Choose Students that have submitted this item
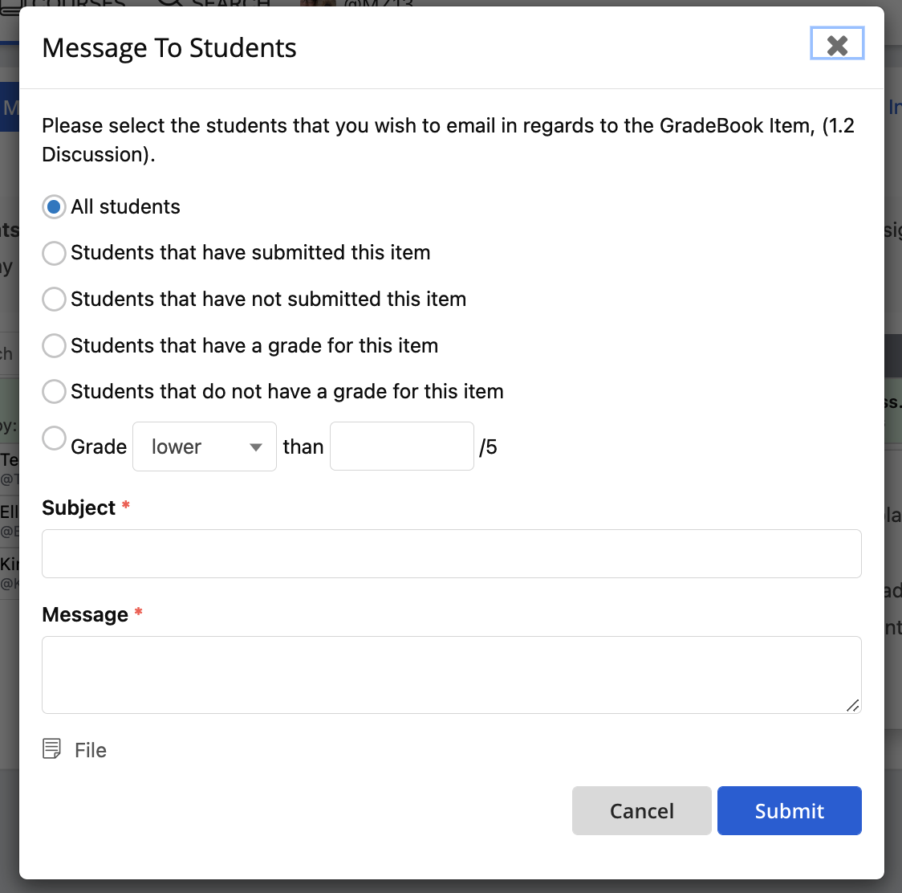The width and height of the screenshot is (902, 893). coord(54,253)
